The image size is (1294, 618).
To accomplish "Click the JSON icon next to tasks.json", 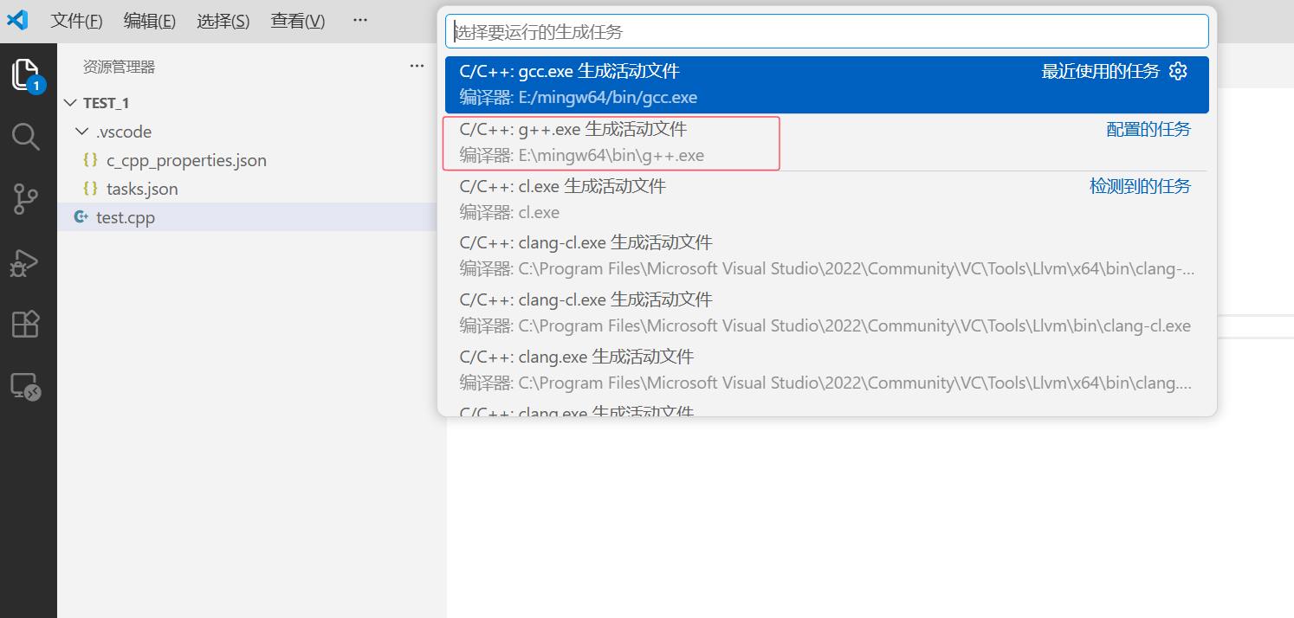I will [90, 189].
